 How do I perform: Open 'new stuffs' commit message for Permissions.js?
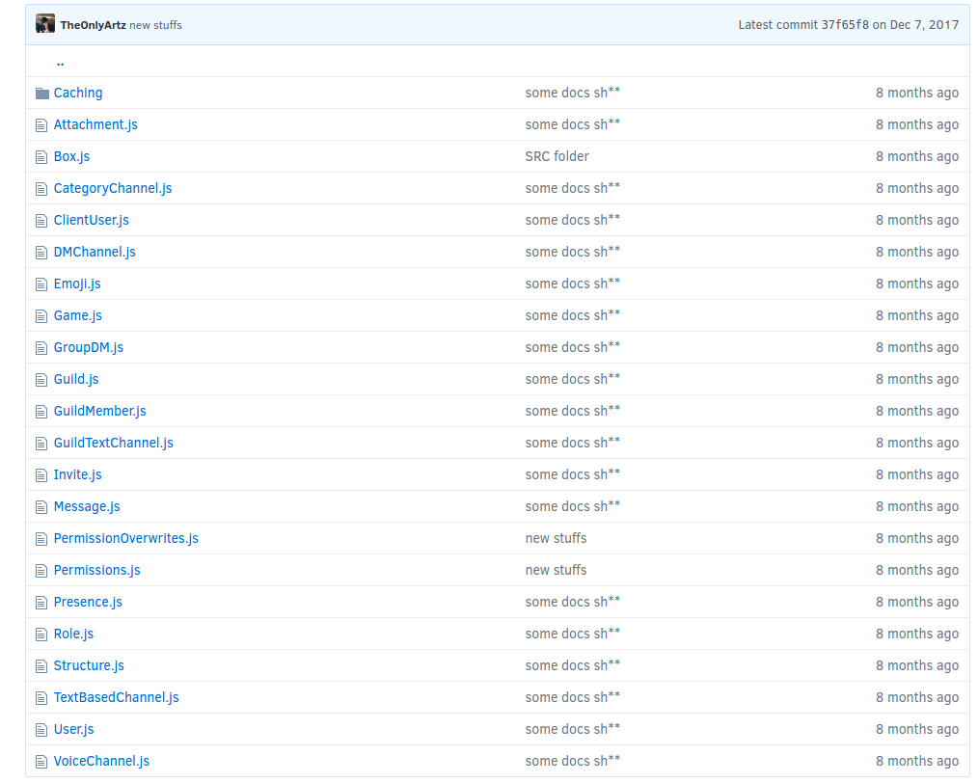click(556, 570)
